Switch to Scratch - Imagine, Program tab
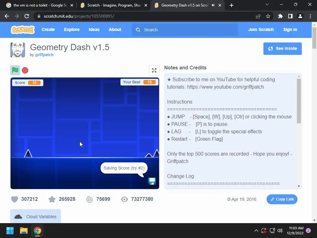 pyautogui.click(x=114, y=5)
